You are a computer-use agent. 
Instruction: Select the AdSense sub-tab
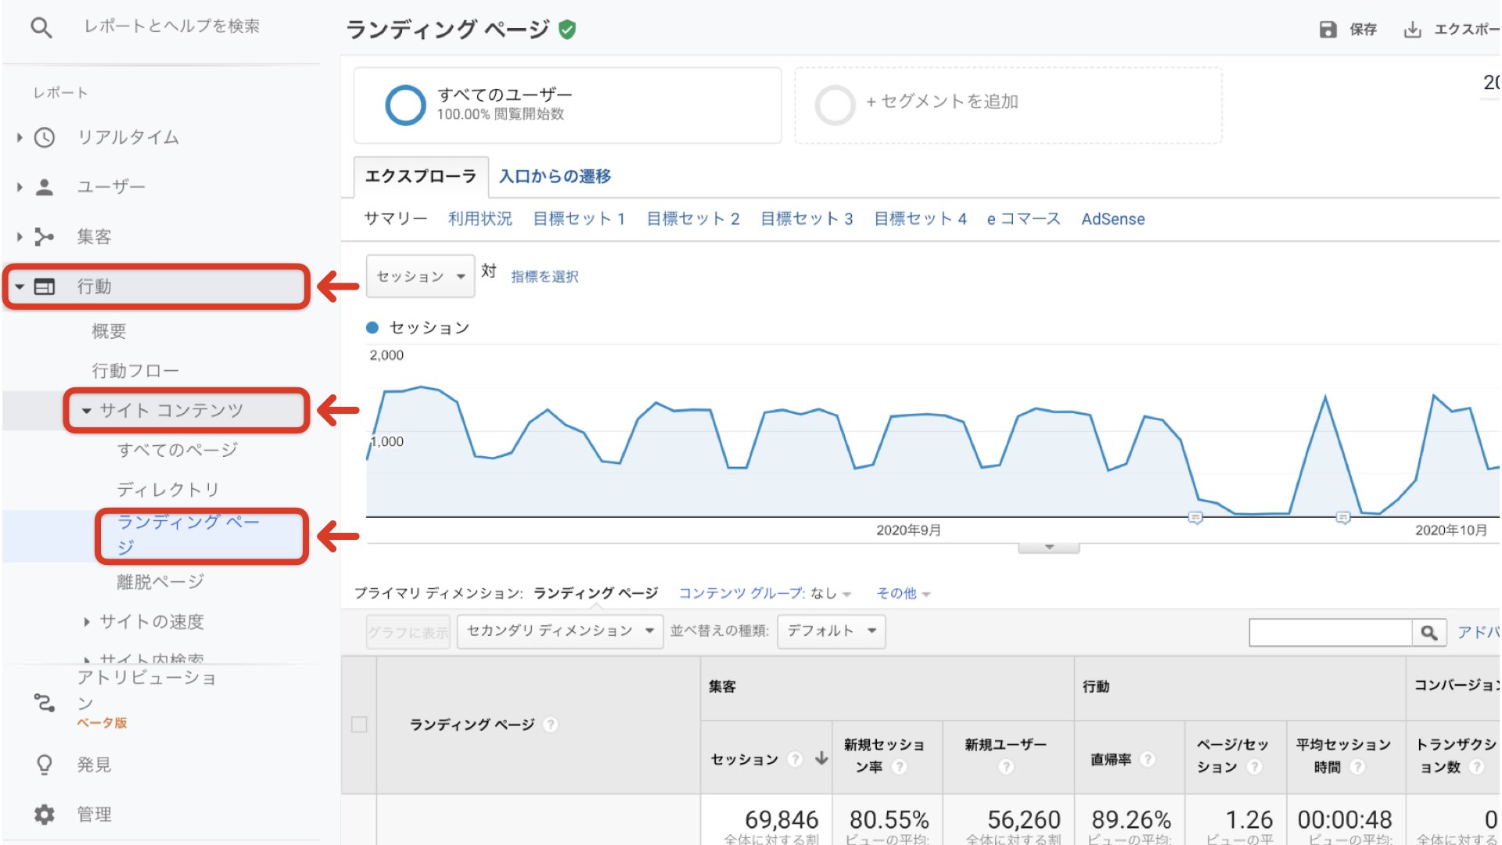click(1113, 219)
